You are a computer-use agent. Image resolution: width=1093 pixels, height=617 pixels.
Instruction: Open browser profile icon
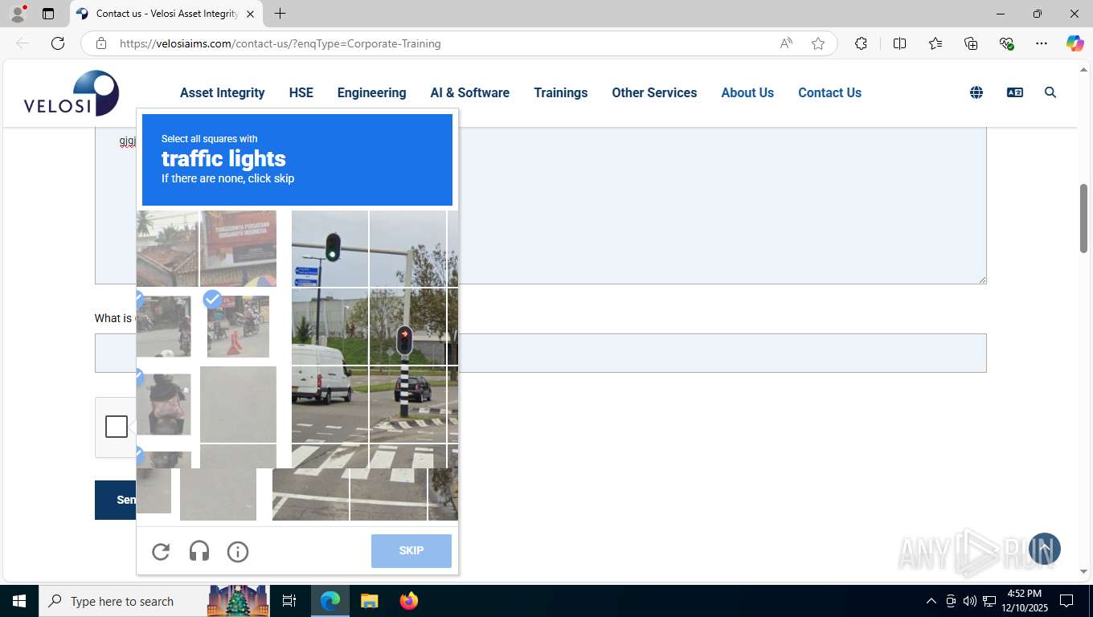point(18,14)
